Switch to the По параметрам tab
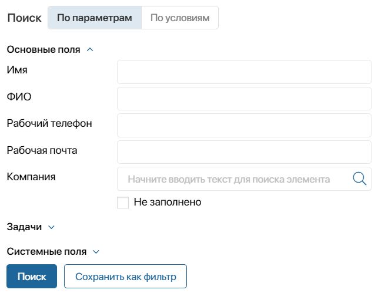This screenshot has height=293, width=378. point(95,18)
